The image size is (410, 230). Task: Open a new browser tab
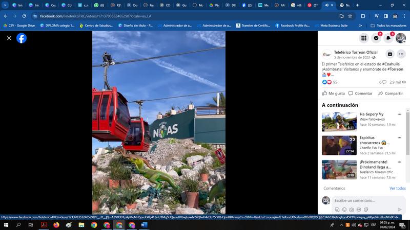click(357, 5)
